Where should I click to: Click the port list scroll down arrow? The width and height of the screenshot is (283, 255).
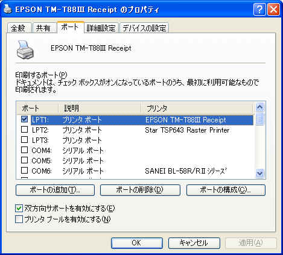point(260,173)
